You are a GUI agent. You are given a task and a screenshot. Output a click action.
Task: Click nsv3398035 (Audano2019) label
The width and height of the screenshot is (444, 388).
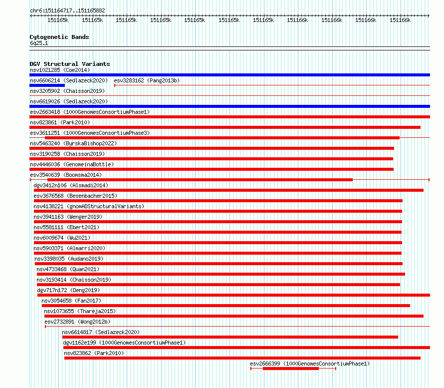tap(69, 259)
